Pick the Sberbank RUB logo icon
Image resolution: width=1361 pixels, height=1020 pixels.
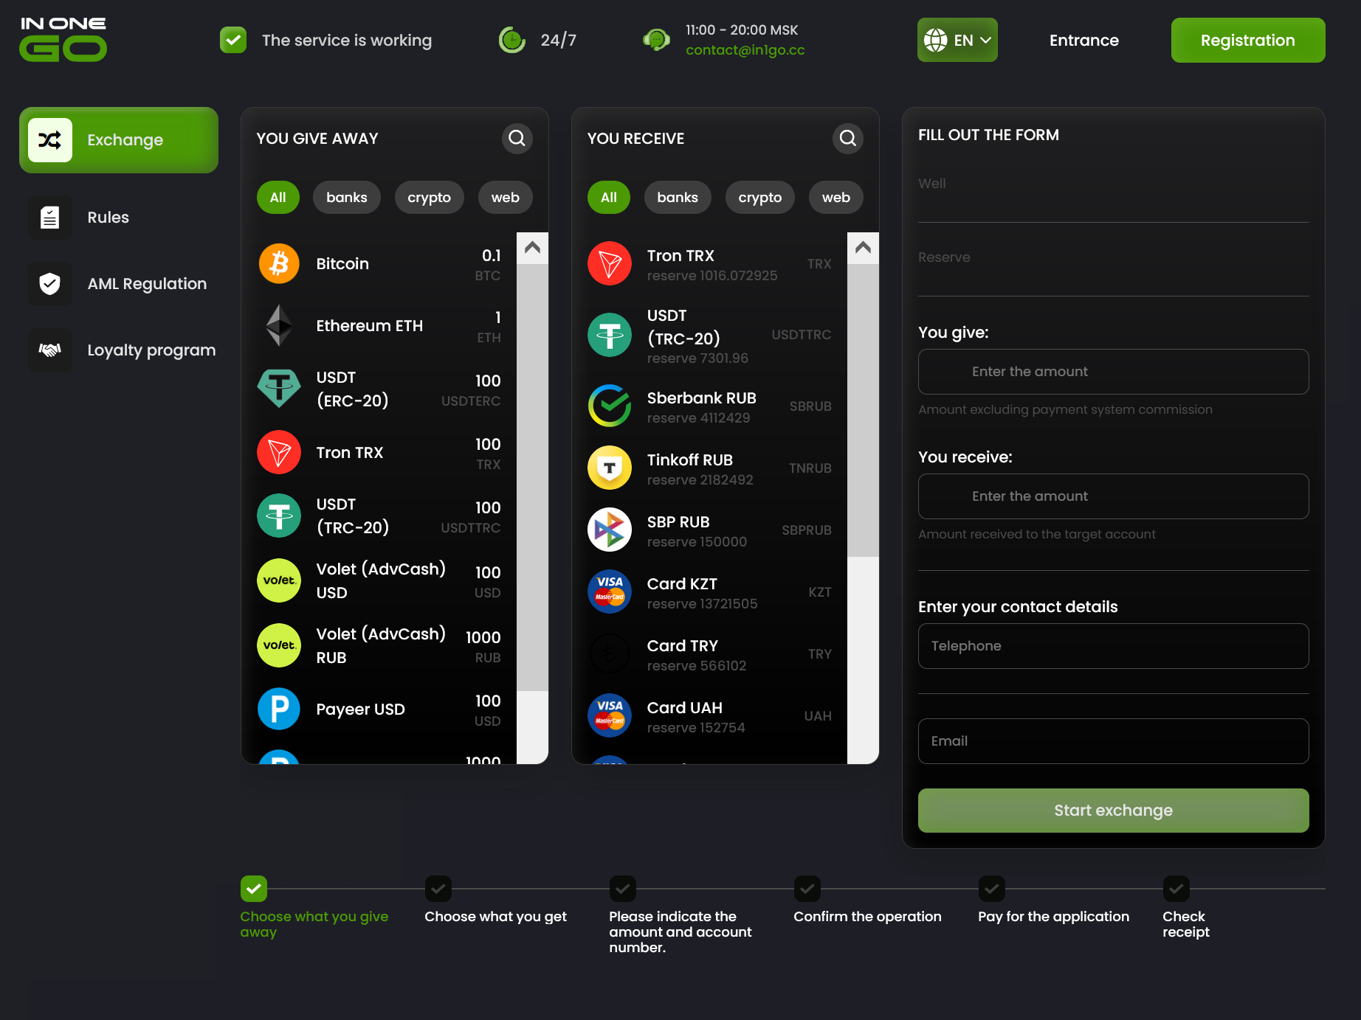[x=610, y=406]
